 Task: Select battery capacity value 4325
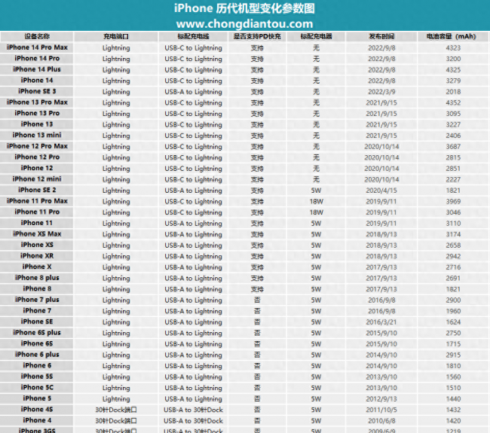[x=453, y=69]
